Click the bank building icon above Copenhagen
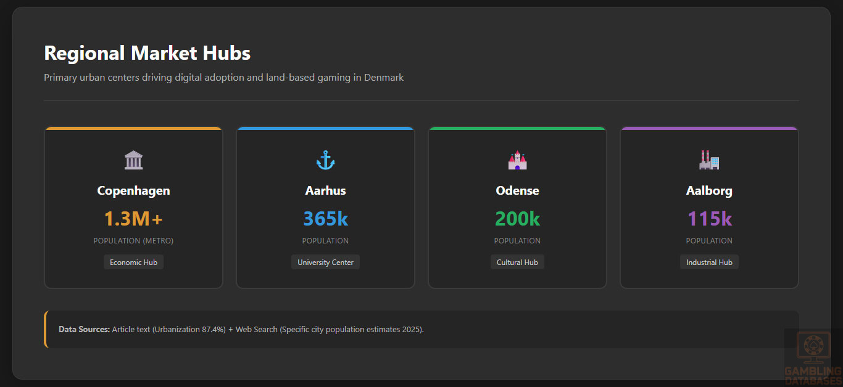 pyautogui.click(x=133, y=160)
